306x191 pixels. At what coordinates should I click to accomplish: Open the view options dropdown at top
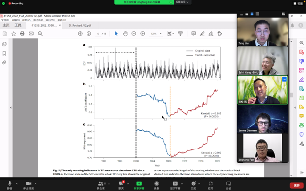tap(182, 2)
